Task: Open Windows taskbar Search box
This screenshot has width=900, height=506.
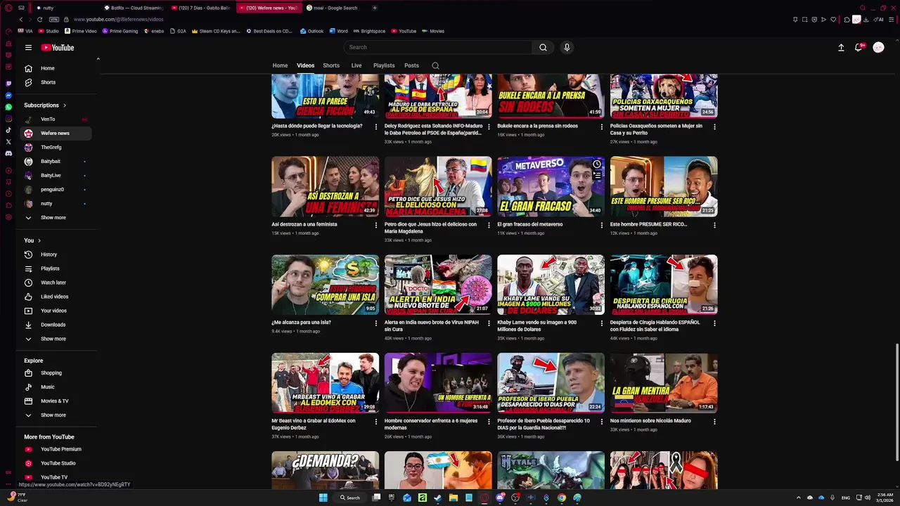Action: tap(350, 498)
